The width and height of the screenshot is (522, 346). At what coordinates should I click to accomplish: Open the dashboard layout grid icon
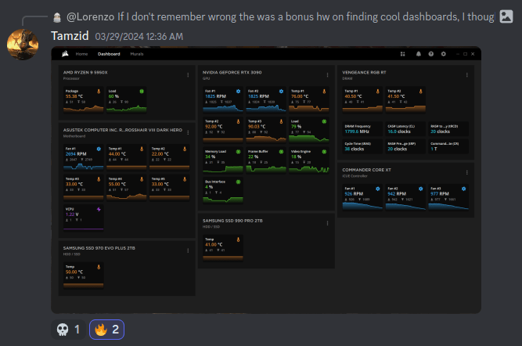click(x=402, y=54)
